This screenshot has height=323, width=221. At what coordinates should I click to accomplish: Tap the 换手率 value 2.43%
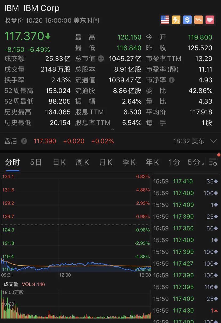pos(61,80)
